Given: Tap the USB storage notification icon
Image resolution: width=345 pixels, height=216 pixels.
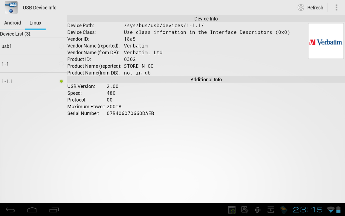Looking at the screenshot, I should click(245, 210).
